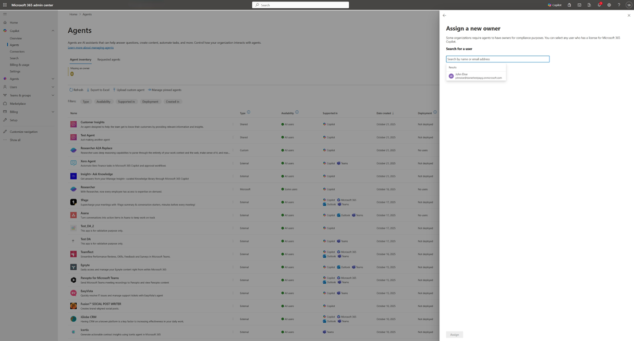Click the notifications bell icon
Screen dimensions: 634x341
(x=599, y=5)
